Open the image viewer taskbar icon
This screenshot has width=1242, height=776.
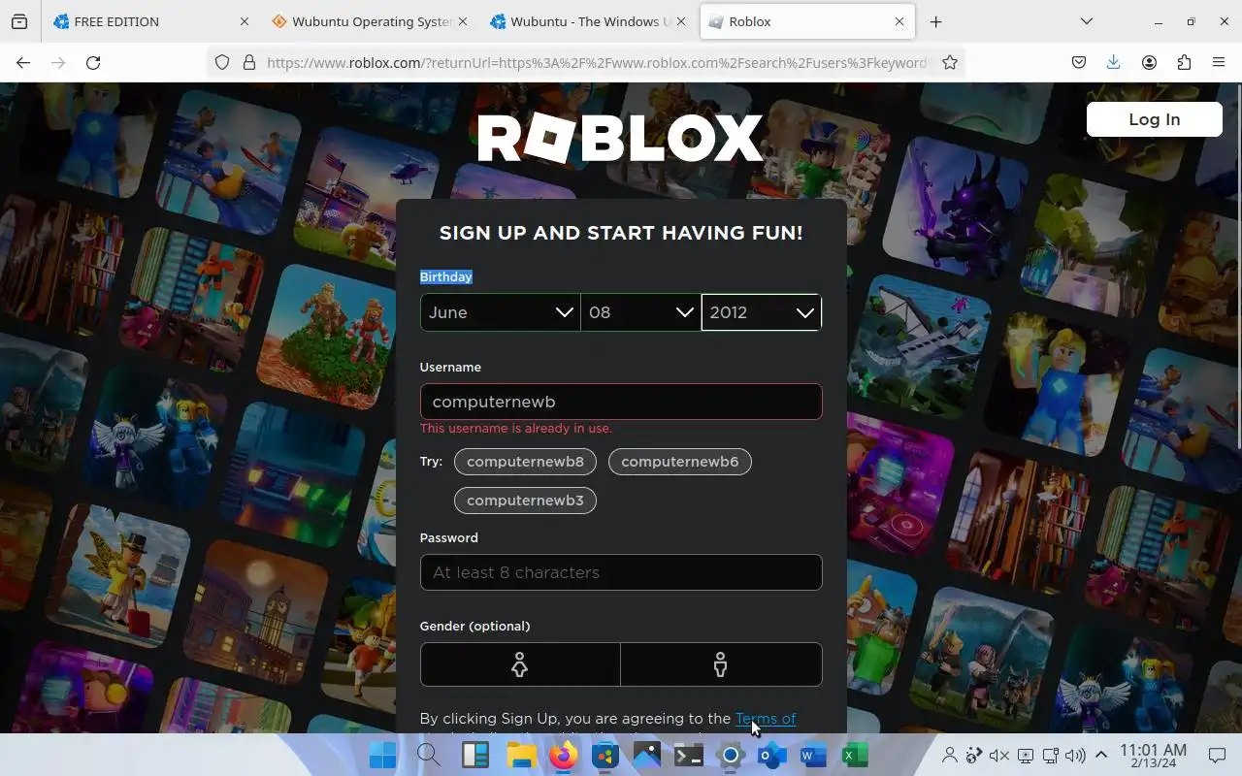647,755
